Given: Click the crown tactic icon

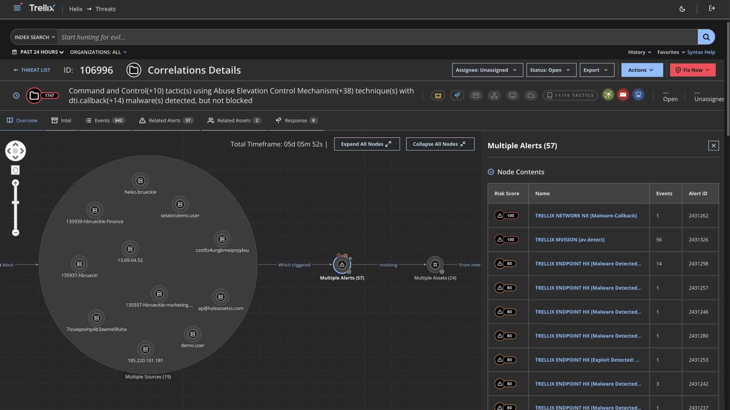Looking at the screenshot, I should [438, 95].
